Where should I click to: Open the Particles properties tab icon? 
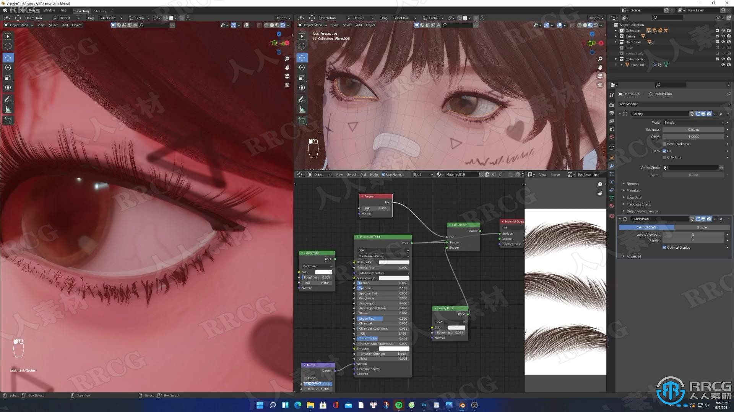612,174
